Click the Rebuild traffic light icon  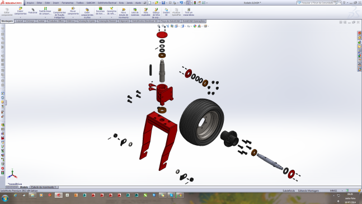point(195,3)
